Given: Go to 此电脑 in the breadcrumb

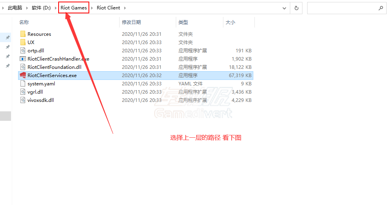Looking at the screenshot, I should click(15, 8).
